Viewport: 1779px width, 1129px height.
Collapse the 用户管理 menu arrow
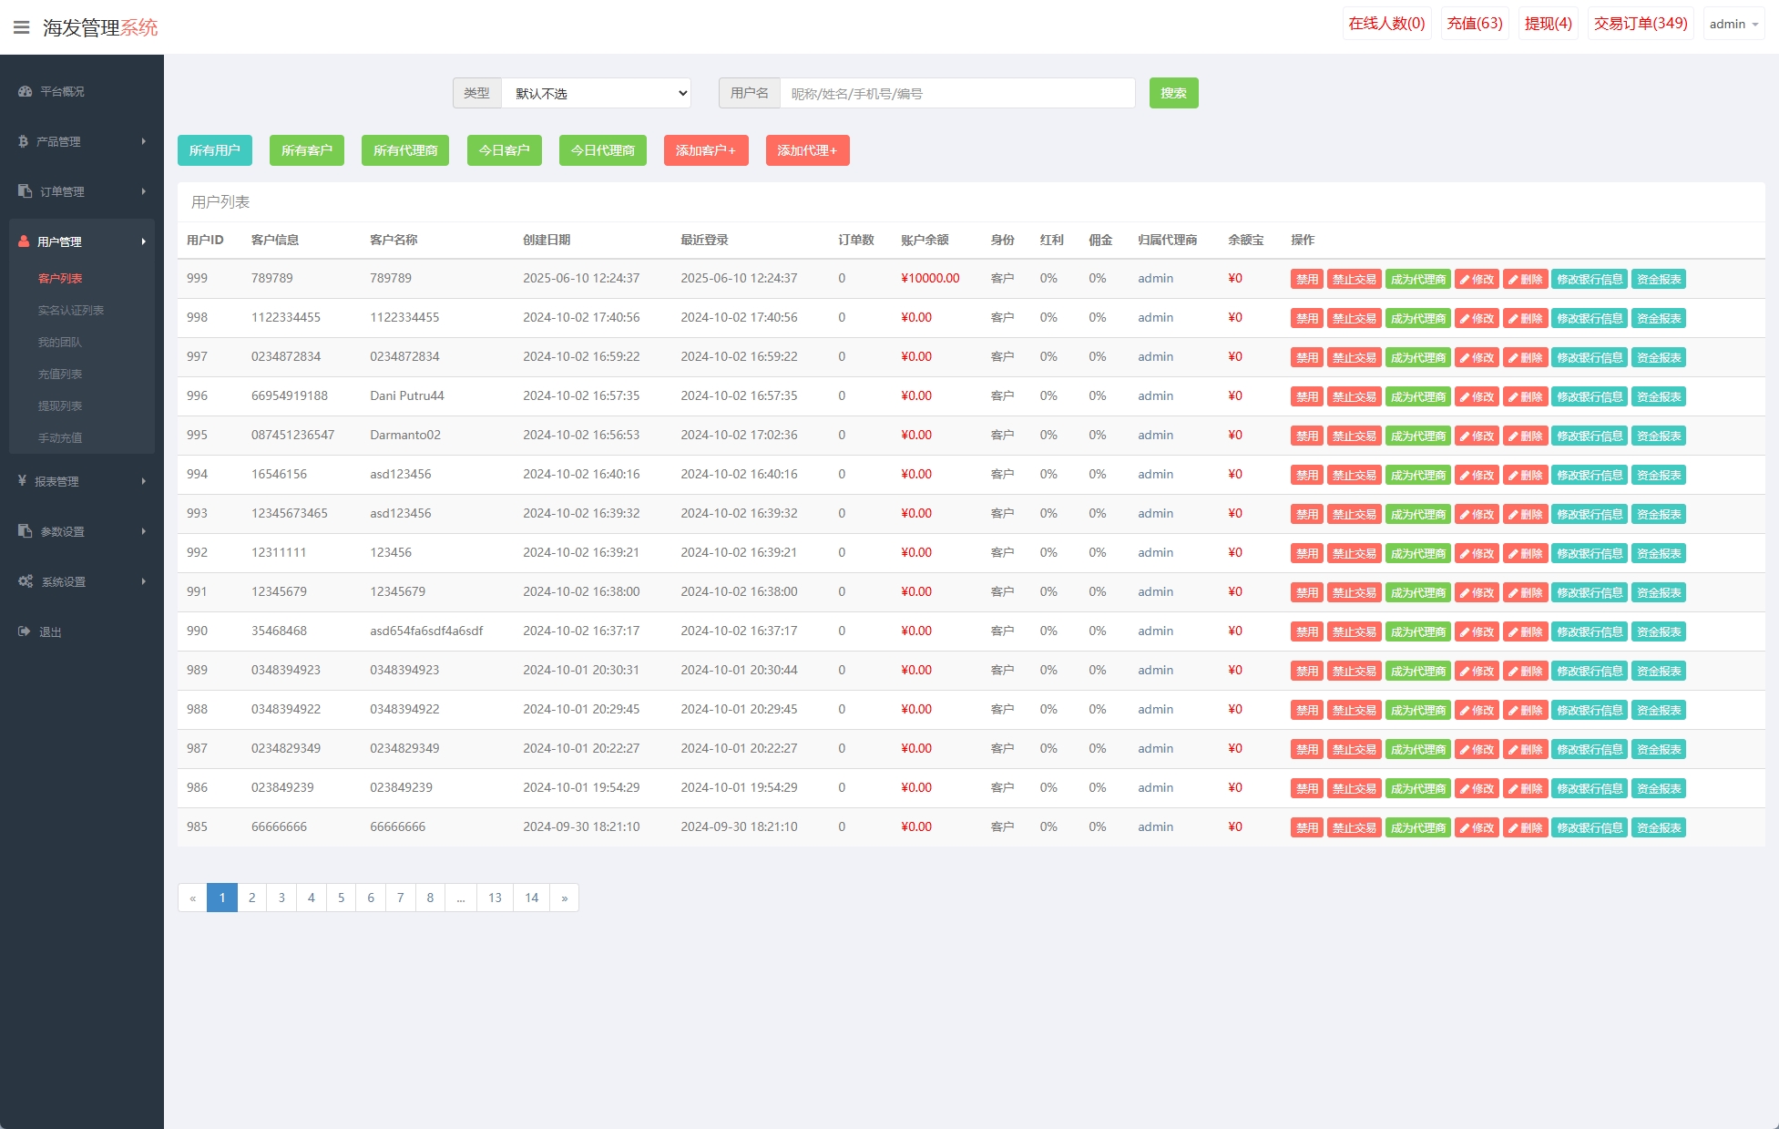click(x=143, y=241)
